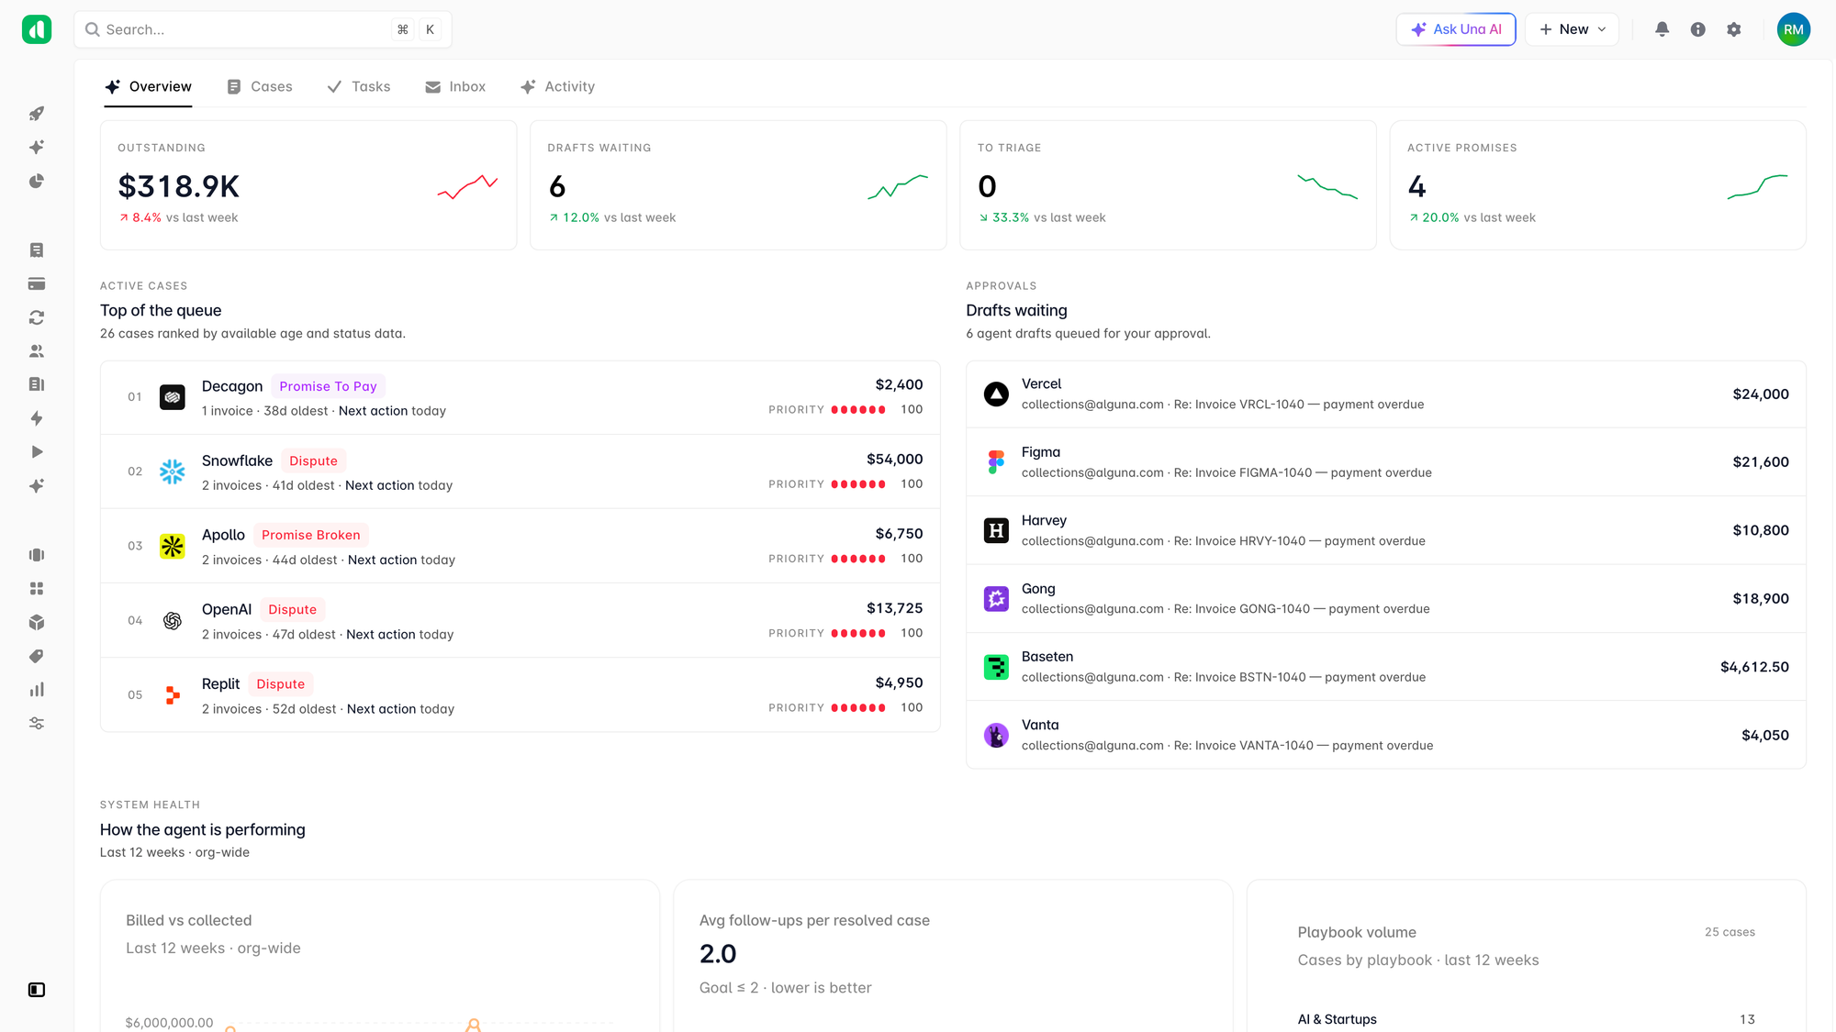Open the Apollo case name
Image resolution: width=1836 pixels, height=1032 pixels.
coord(223,535)
